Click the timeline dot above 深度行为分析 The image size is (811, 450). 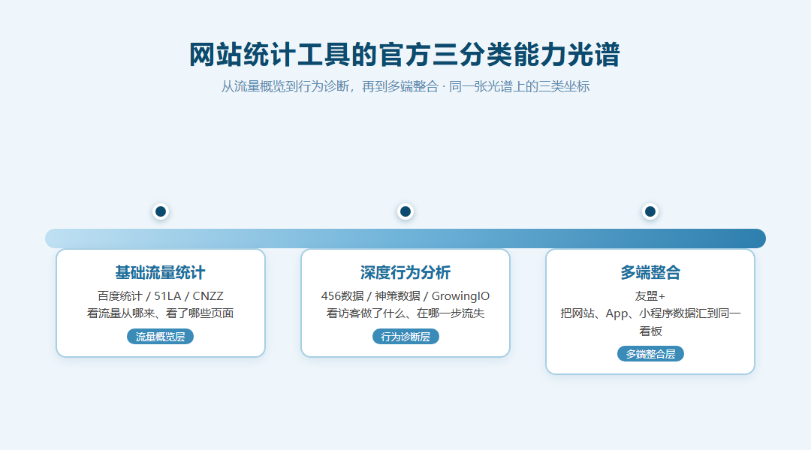click(405, 211)
